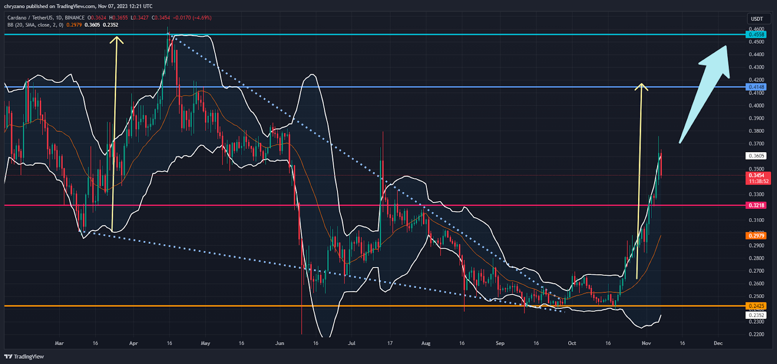Screen dimensions: 777x364
Task: Click the countdown timer 11:38:52
Action: coord(759,181)
